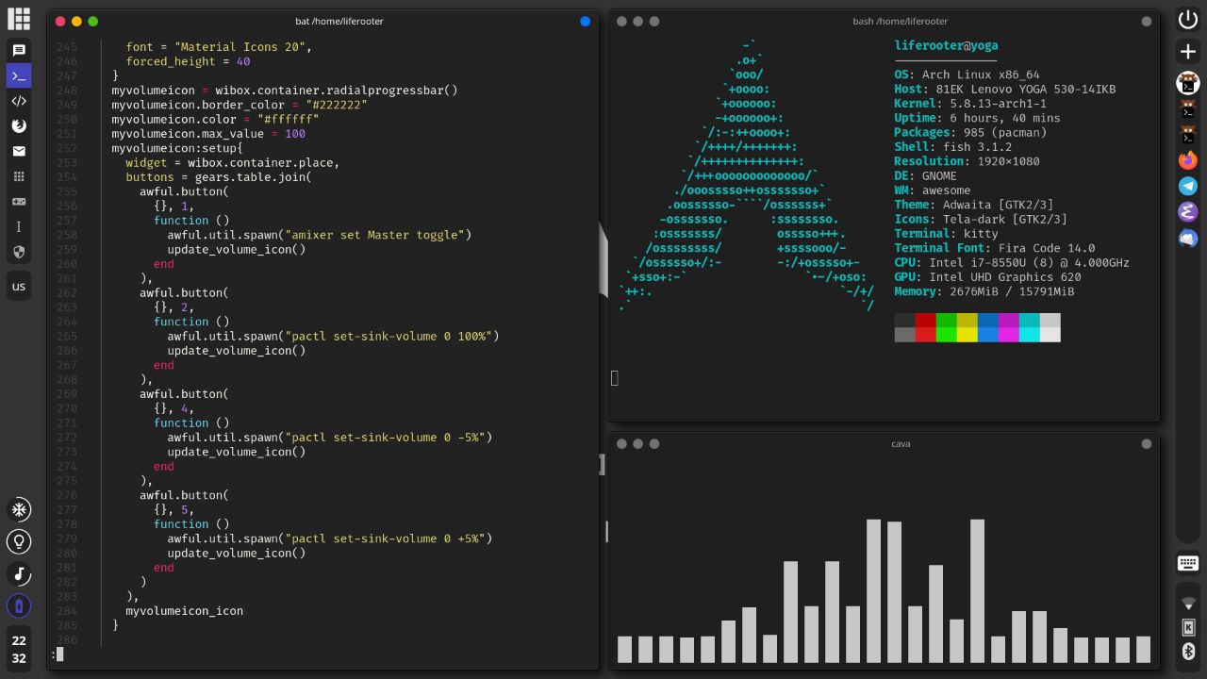Image resolution: width=1207 pixels, height=679 pixels.
Task: Click the battery indicator widget
Action: point(19,605)
